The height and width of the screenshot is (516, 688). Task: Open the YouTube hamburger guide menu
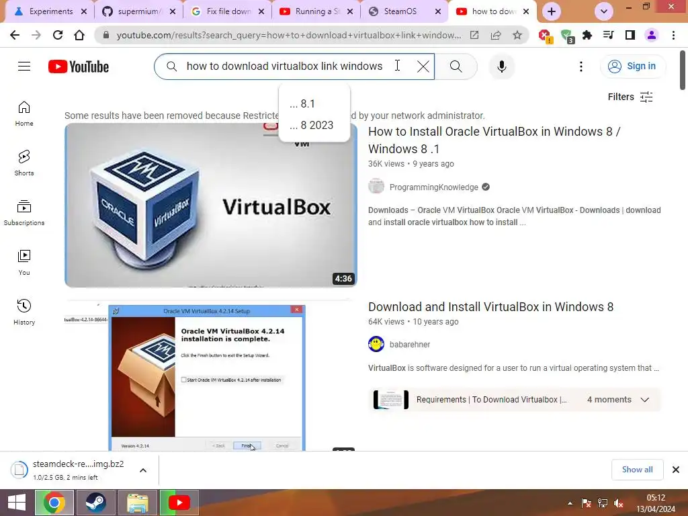(24, 67)
